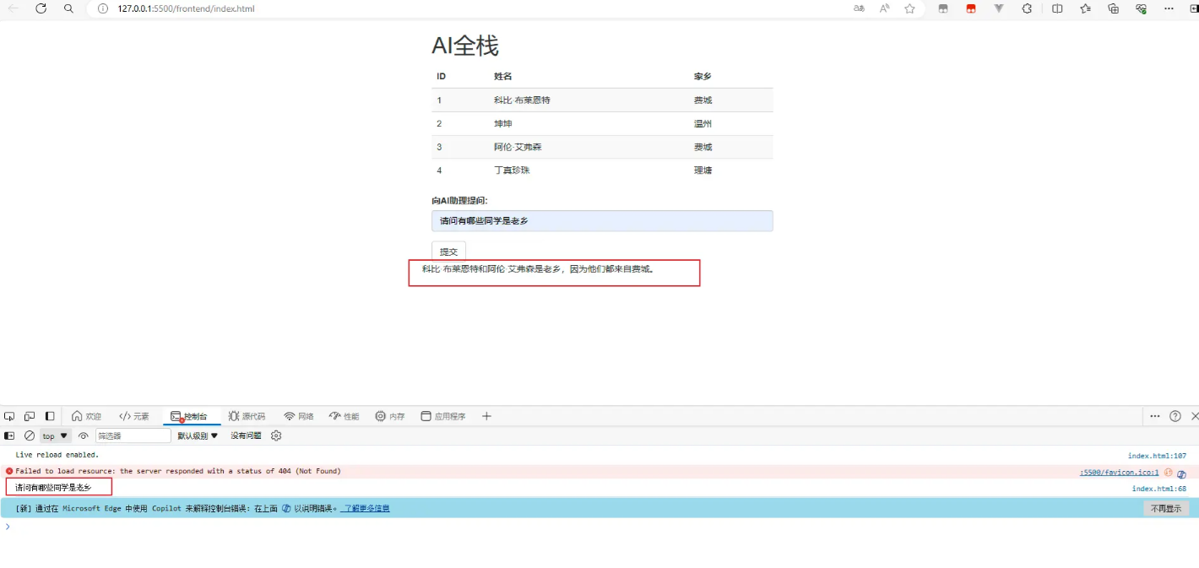The image size is (1199, 568).
Task: Toggle the console sidebar panel
Action: [x=9, y=436]
